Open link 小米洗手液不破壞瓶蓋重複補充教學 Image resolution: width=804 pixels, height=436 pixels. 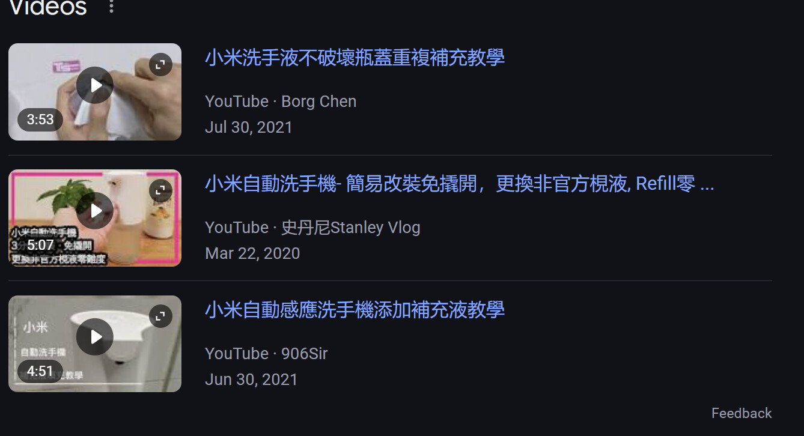pos(355,58)
